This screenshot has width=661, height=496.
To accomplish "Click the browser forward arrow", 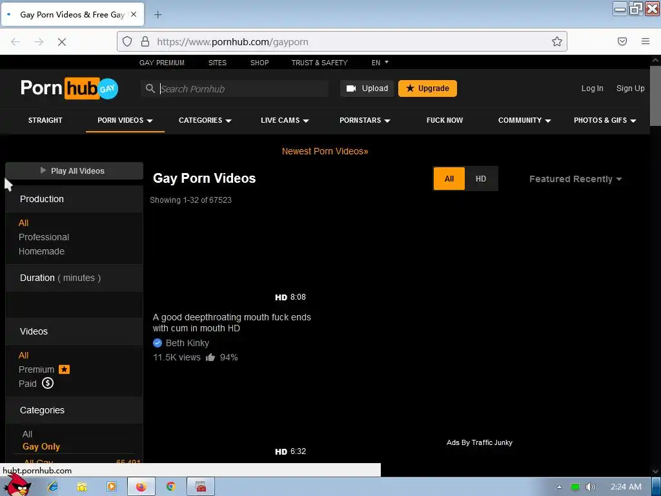I will pyautogui.click(x=39, y=42).
